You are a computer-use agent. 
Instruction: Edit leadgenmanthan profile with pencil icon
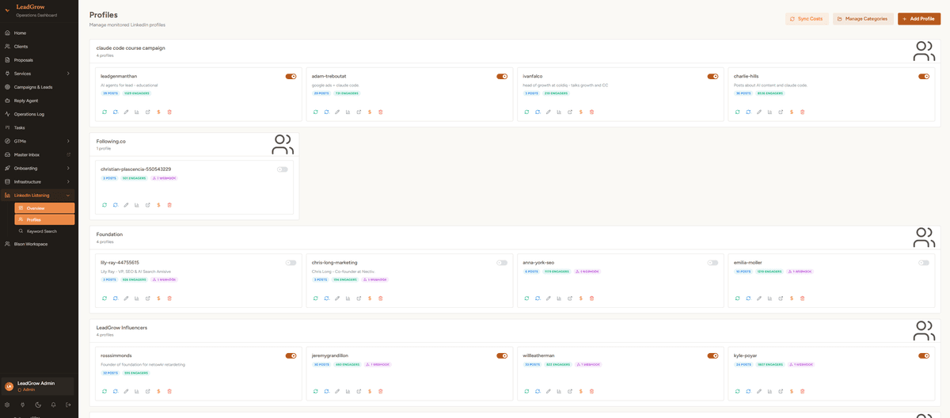click(126, 112)
